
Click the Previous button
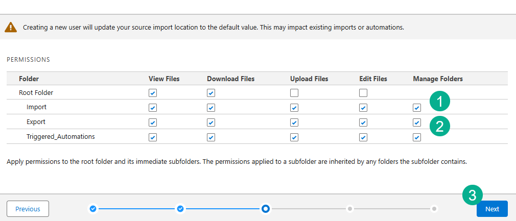(28, 209)
